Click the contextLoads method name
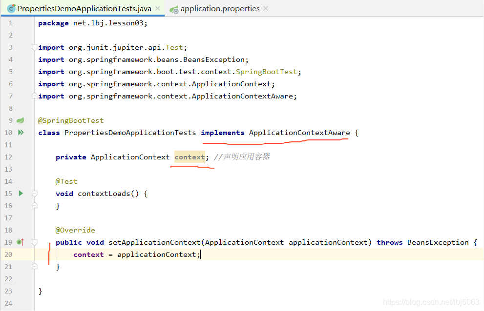The image size is (484, 311). coord(104,194)
